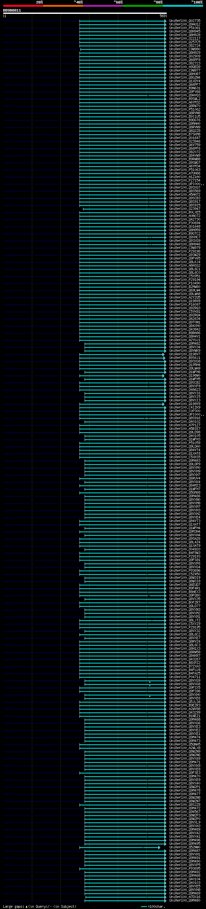Select hit UniRef100_Q9LD98
Image resolution: width=206 pixels, height=909 pixels.
(185, 432)
